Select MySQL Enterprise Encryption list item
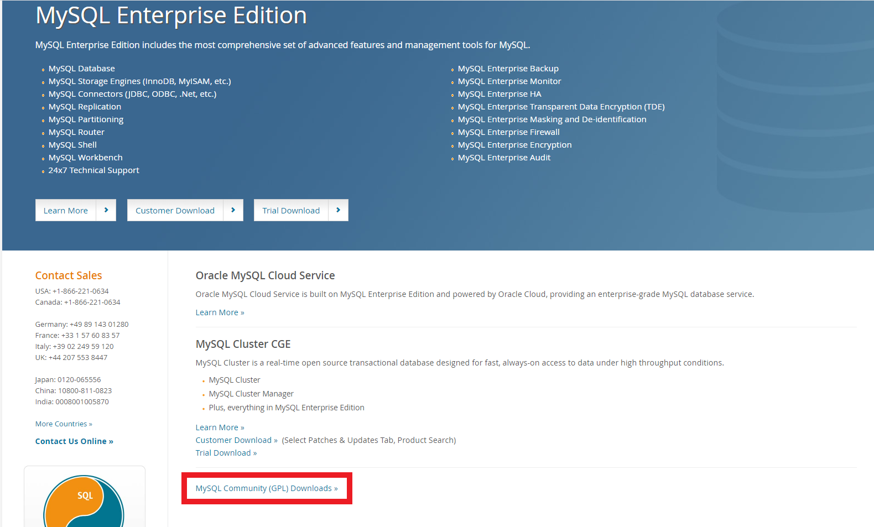This screenshot has width=874, height=527. pos(515,145)
